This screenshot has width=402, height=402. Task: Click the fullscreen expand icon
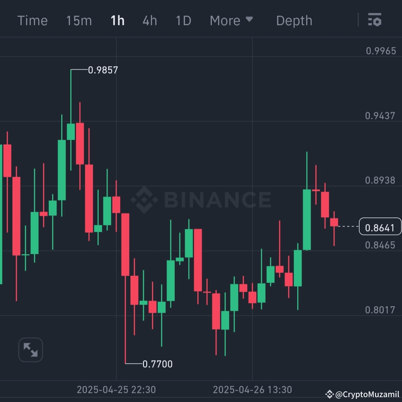[30, 350]
